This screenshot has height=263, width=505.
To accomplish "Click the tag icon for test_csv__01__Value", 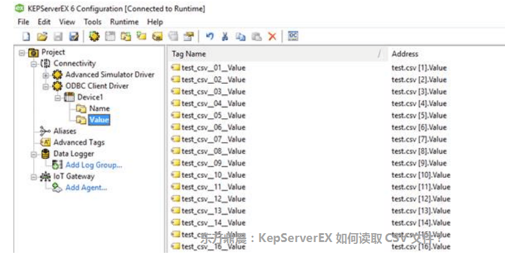I will click(176, 67).
